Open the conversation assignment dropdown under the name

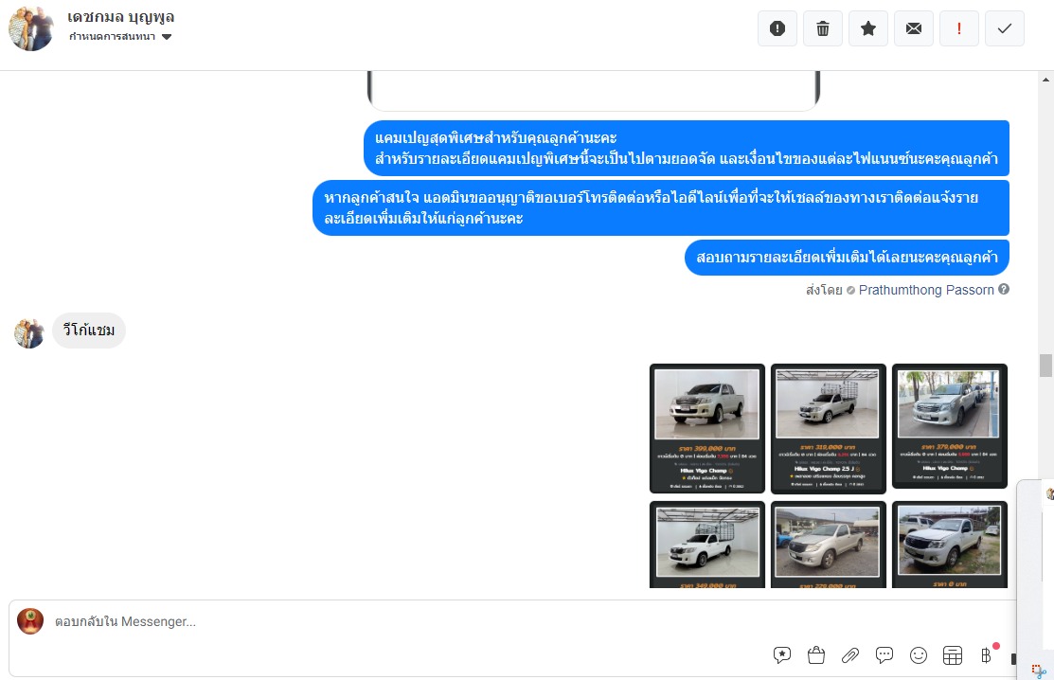(x=120, y=36)
